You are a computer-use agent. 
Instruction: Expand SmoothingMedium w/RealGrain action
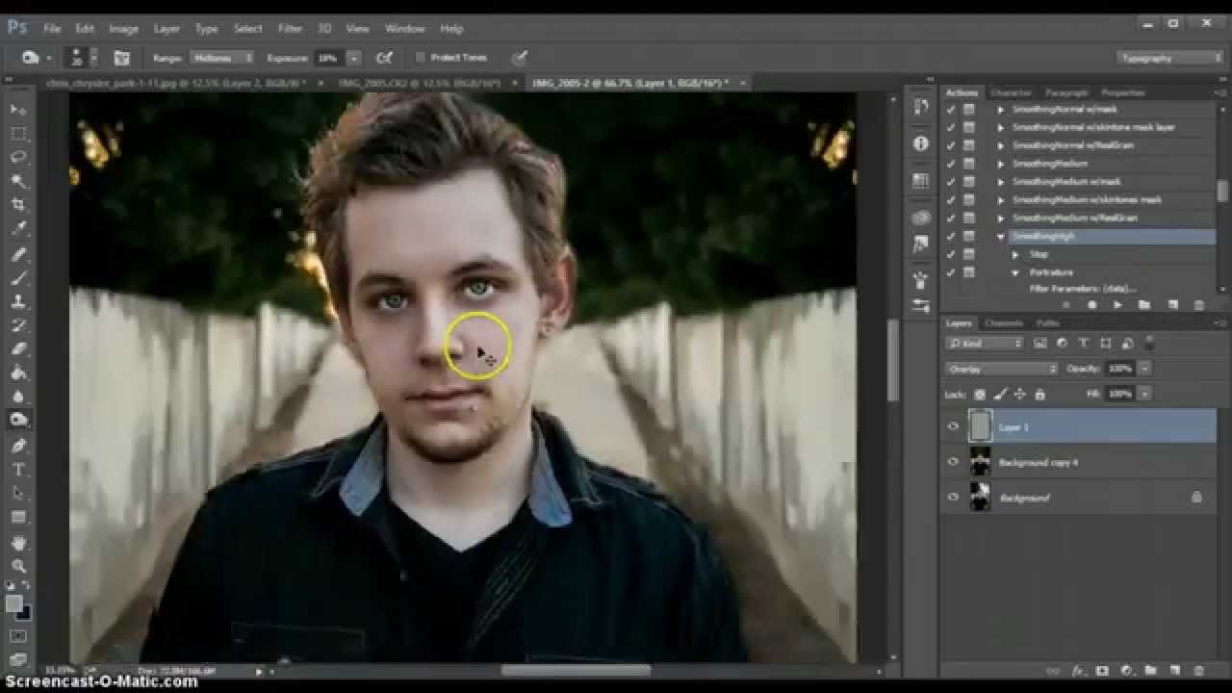1001,218
